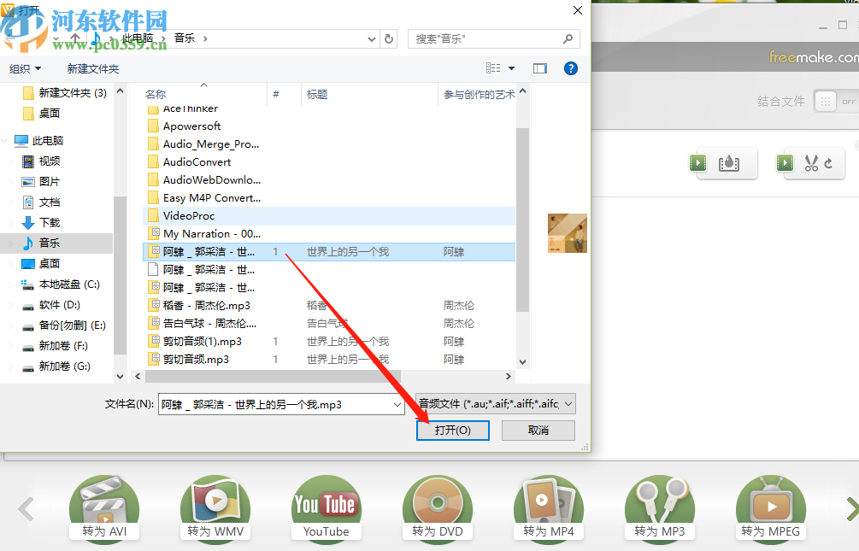Select the Apowersoft folder
The image size is (859, 551).
coord(191,126)
